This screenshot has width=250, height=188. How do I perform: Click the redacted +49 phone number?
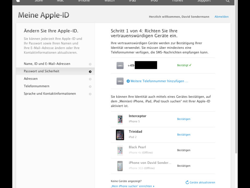(142, 65)
